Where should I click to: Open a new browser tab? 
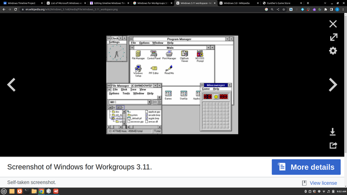[308, 3]
